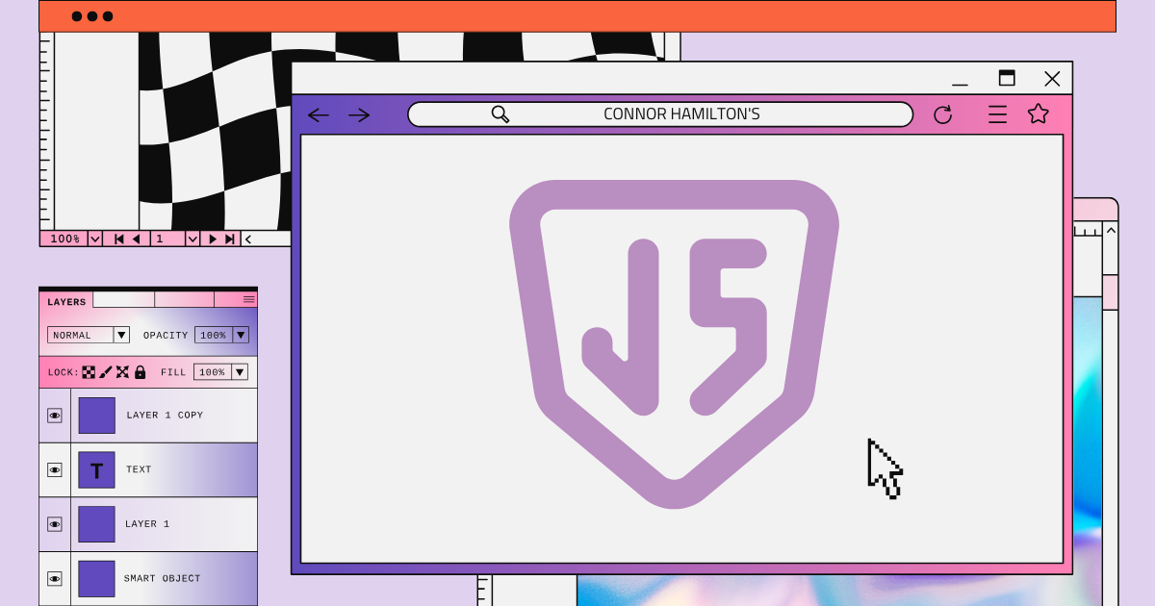Bookmark page with the star icon
This screenshot has width=1155, height=606.
1038,114
